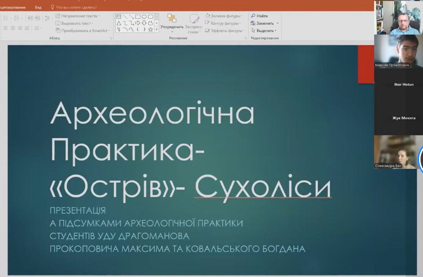The width and height of the screenshot is (423, 277).
Task: Click subtitle line 'СТУДЕНТІВ УДУ ДРАГОМАНОВА'
Action: (120, 236)
